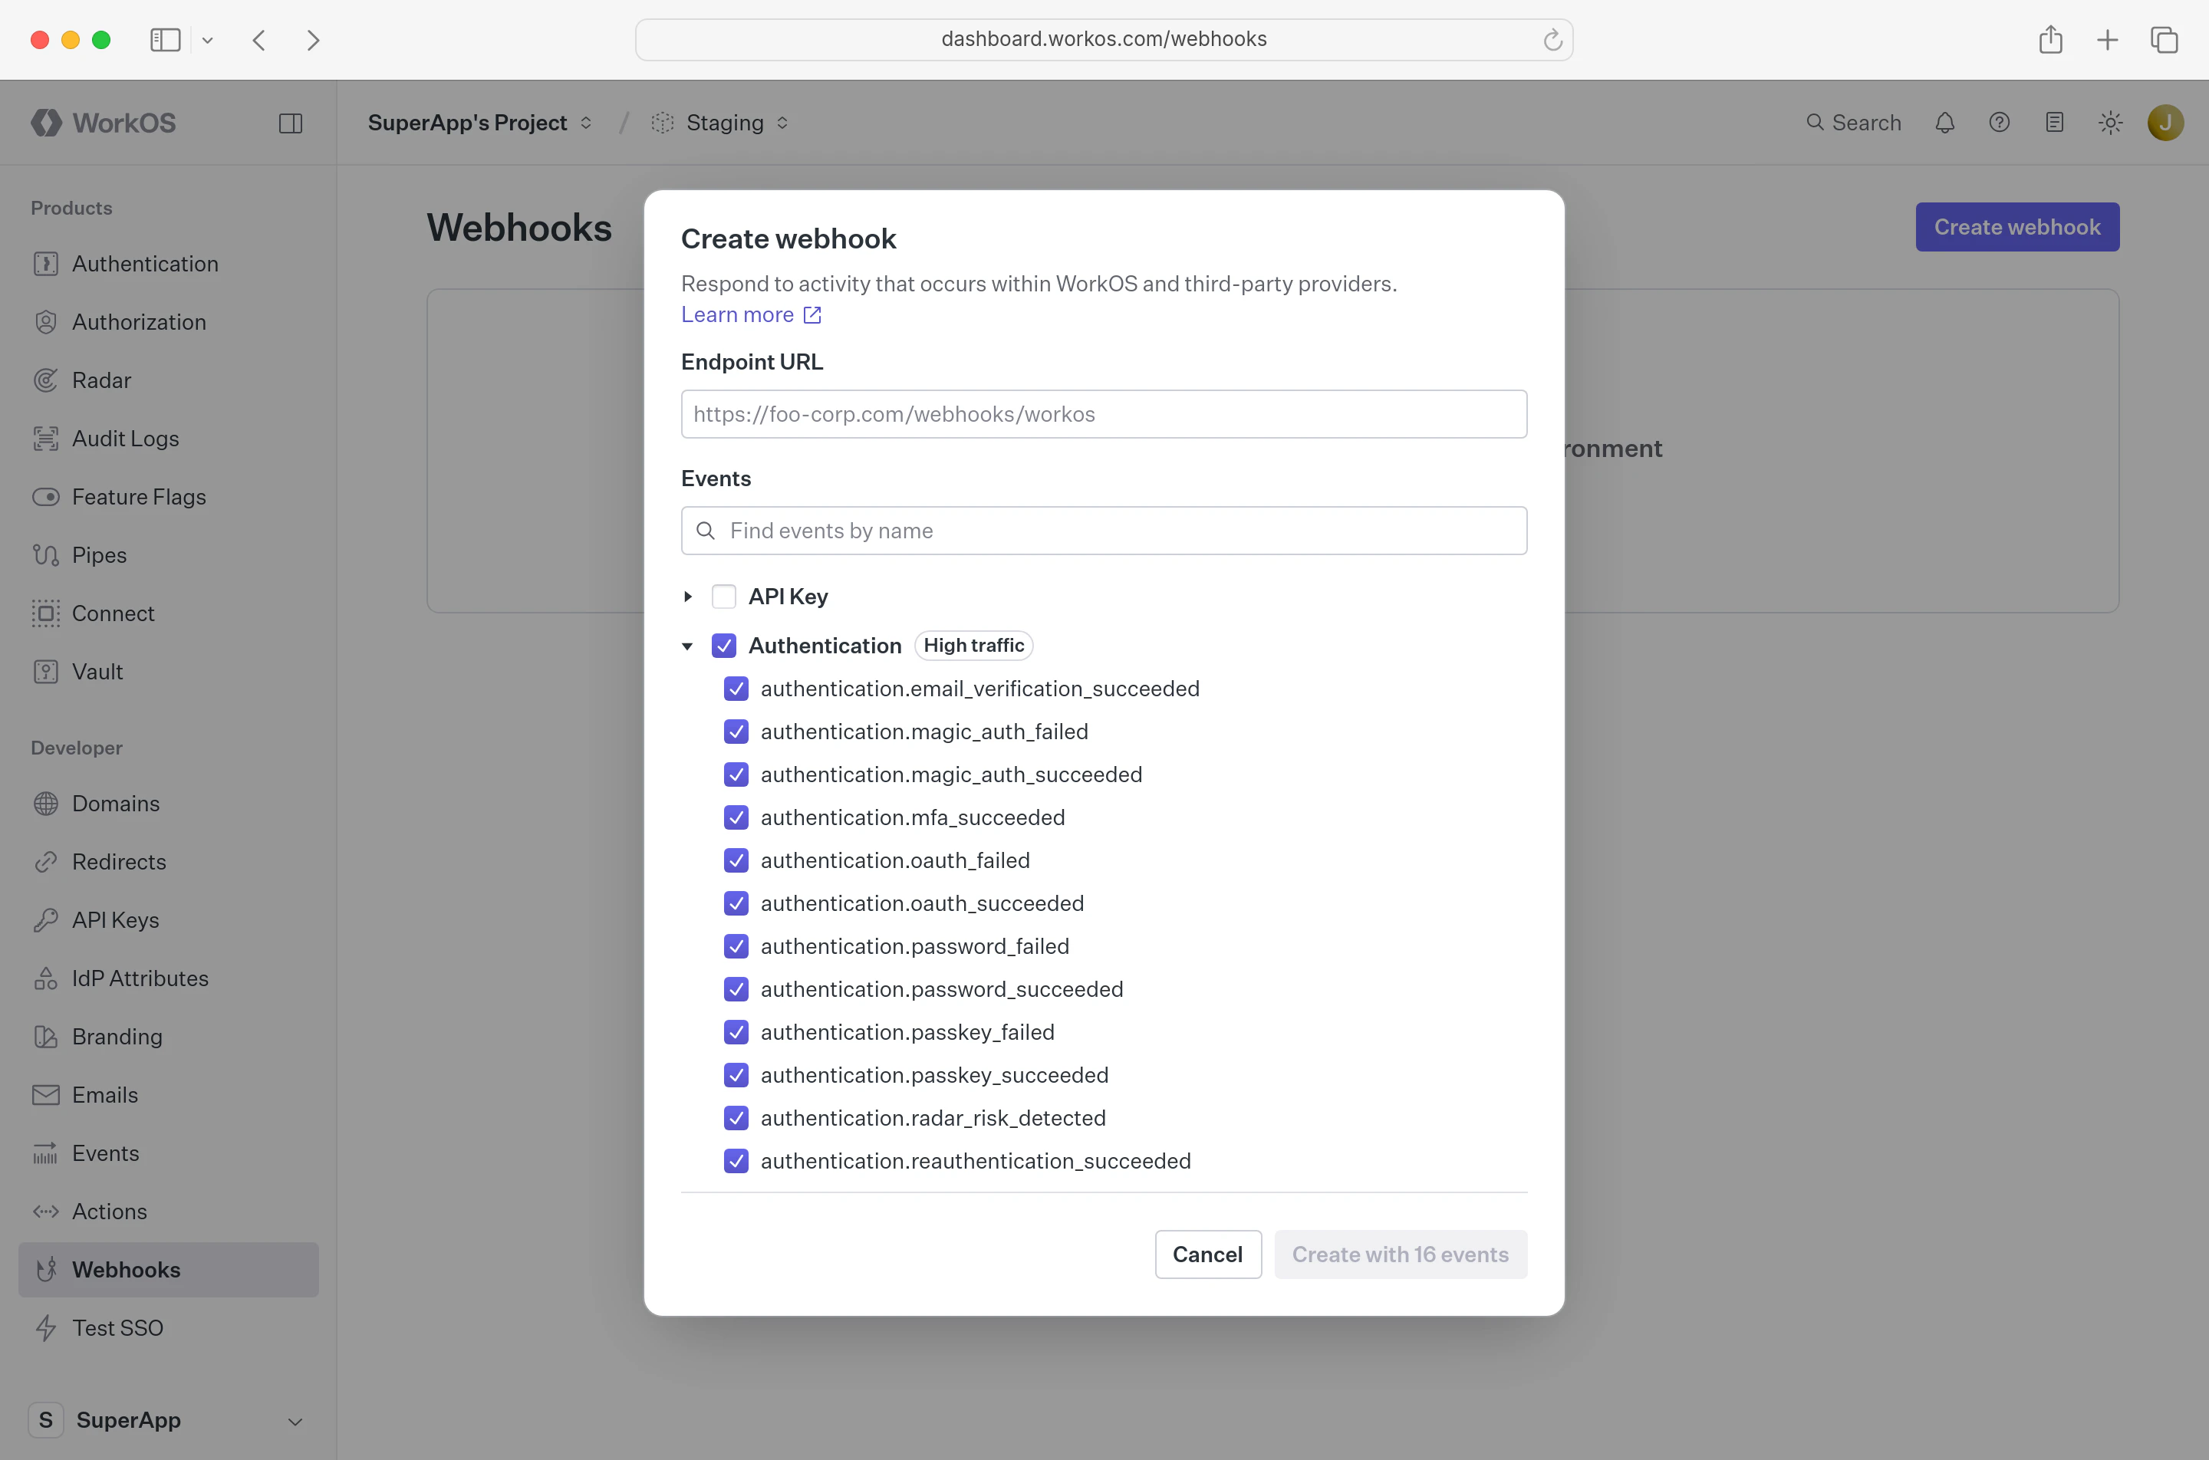The image size is (2209, 1460).
Task: Open the Learn more link
Action: coord(751,314)
